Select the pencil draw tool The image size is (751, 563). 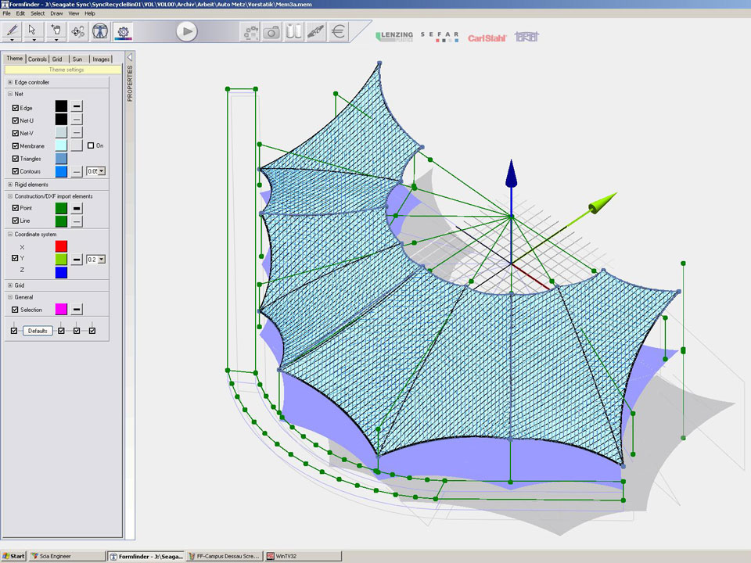pos(12,30)
